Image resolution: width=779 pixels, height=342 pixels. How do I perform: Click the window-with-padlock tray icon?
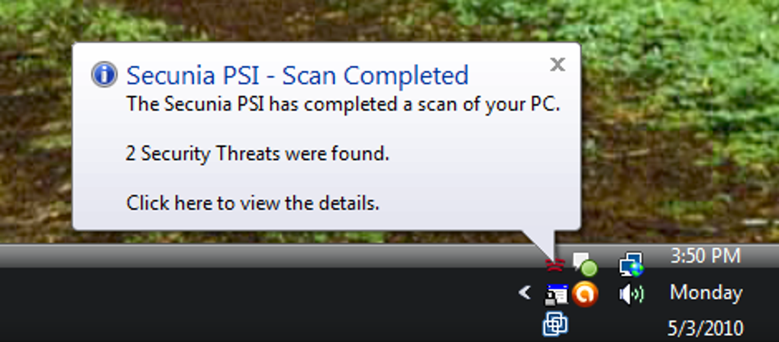click(x=556, y=295)
